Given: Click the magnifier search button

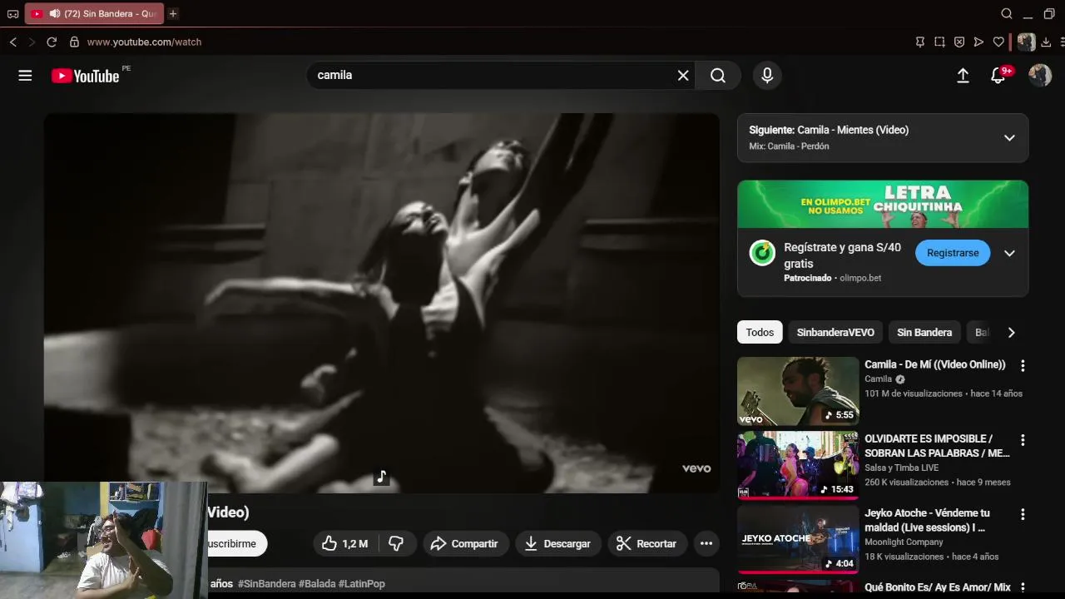Looking at the screenshot, I should point(718,76).
